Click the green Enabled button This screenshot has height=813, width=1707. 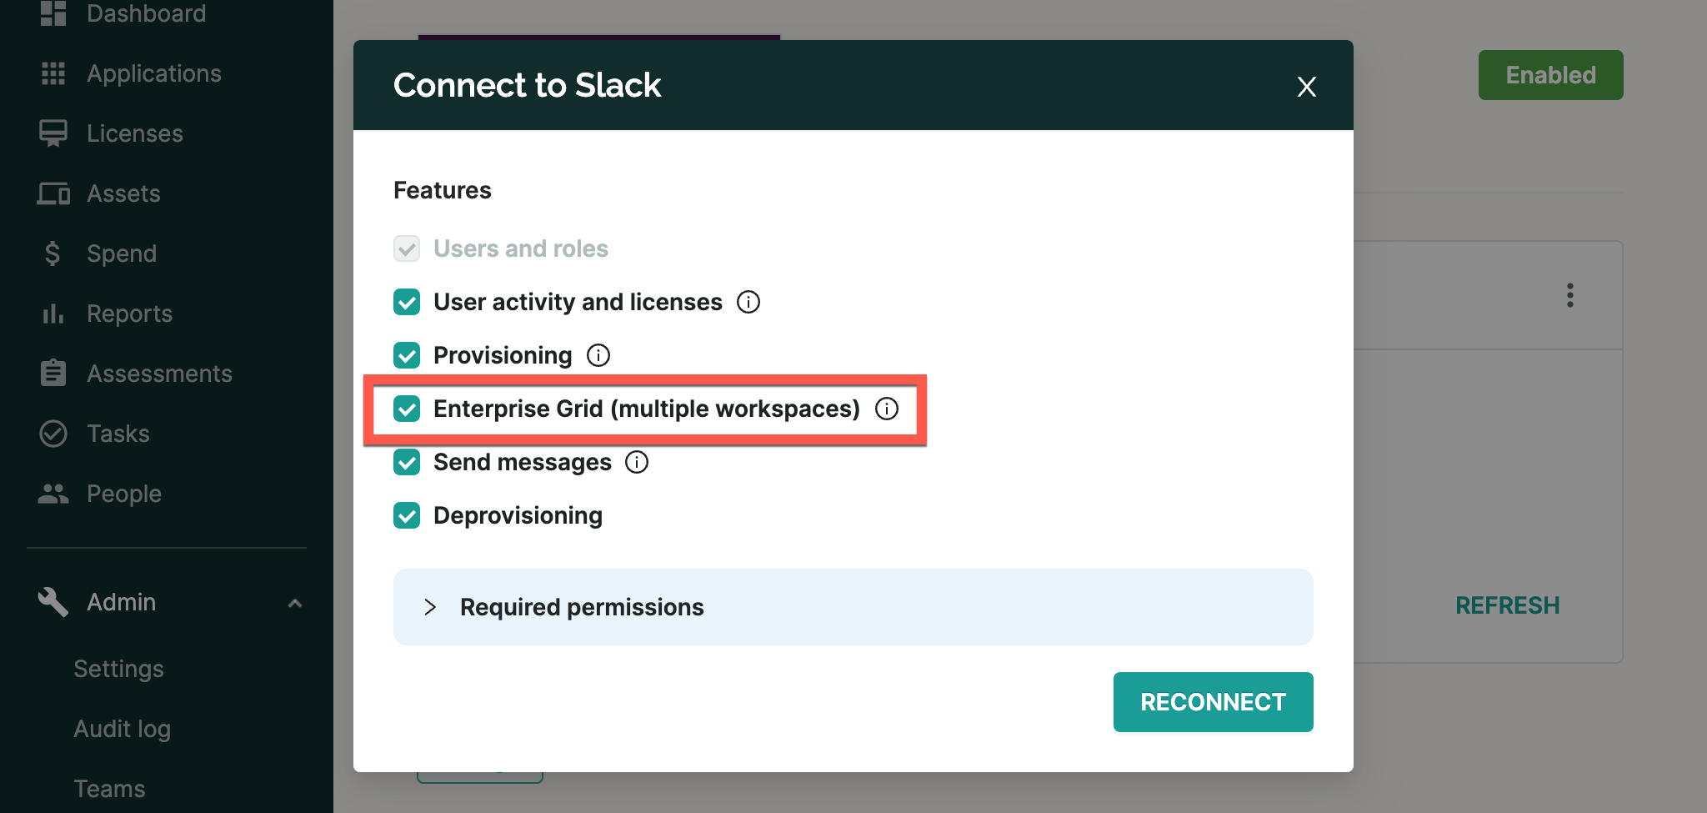tap(1551, 75)
